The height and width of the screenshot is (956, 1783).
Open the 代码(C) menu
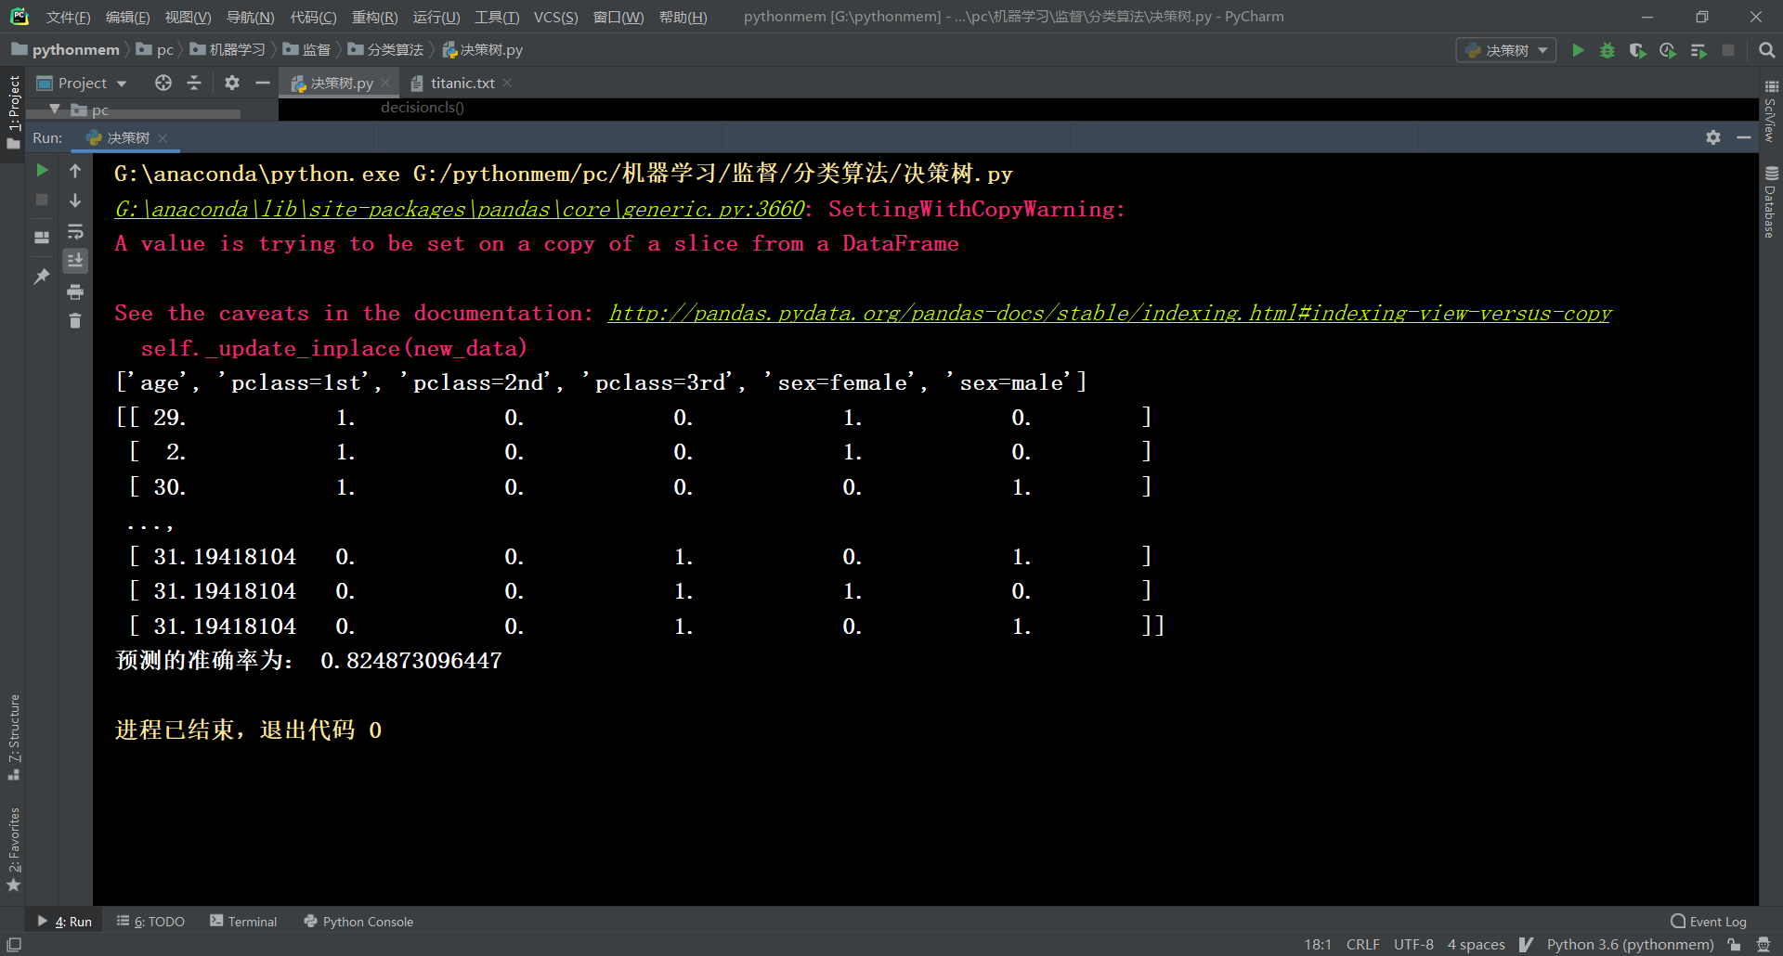click(313, 17)
